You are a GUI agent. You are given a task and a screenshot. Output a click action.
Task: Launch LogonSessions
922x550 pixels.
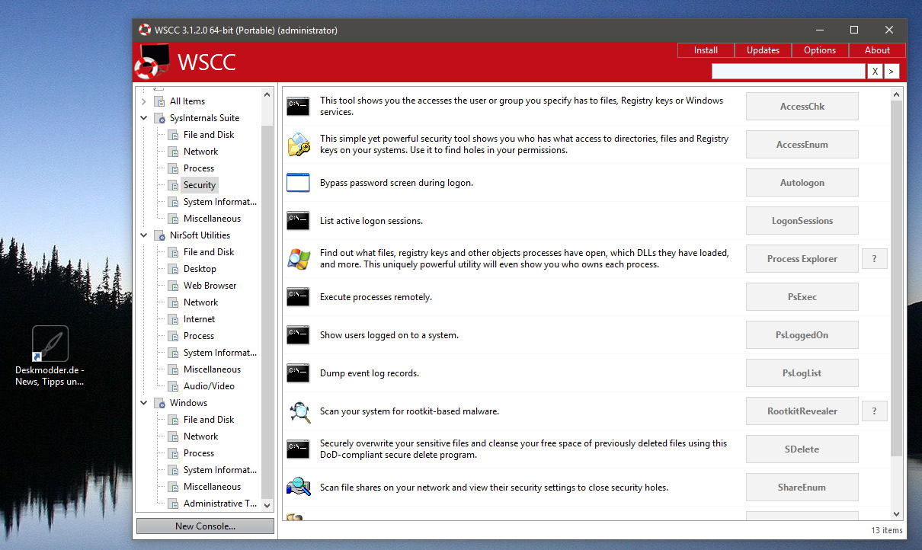coord(802,221)
